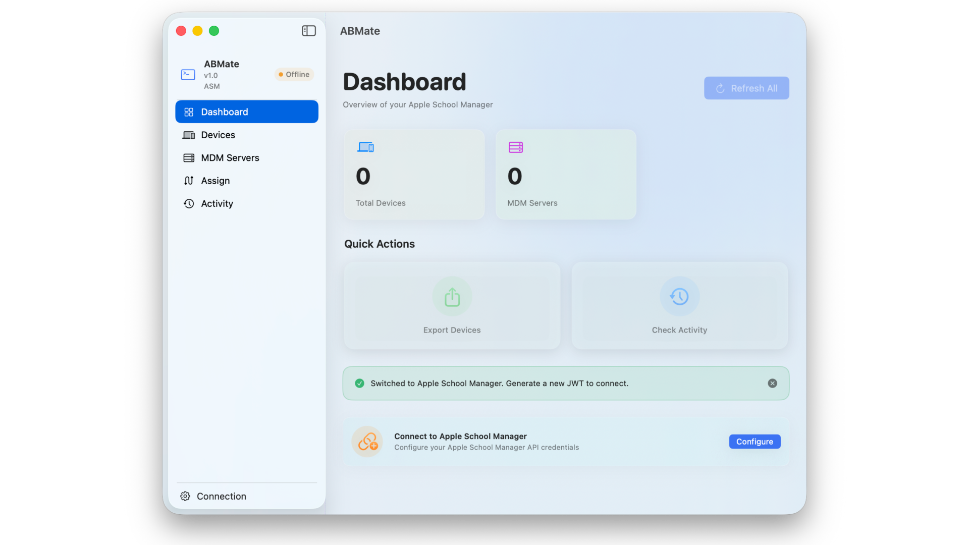Open the Activity section
This screenshot has width=969, height=545.
(x=247, y=203)
